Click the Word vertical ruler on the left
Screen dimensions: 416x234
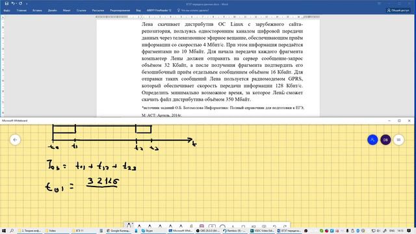(x=3, y=68)
